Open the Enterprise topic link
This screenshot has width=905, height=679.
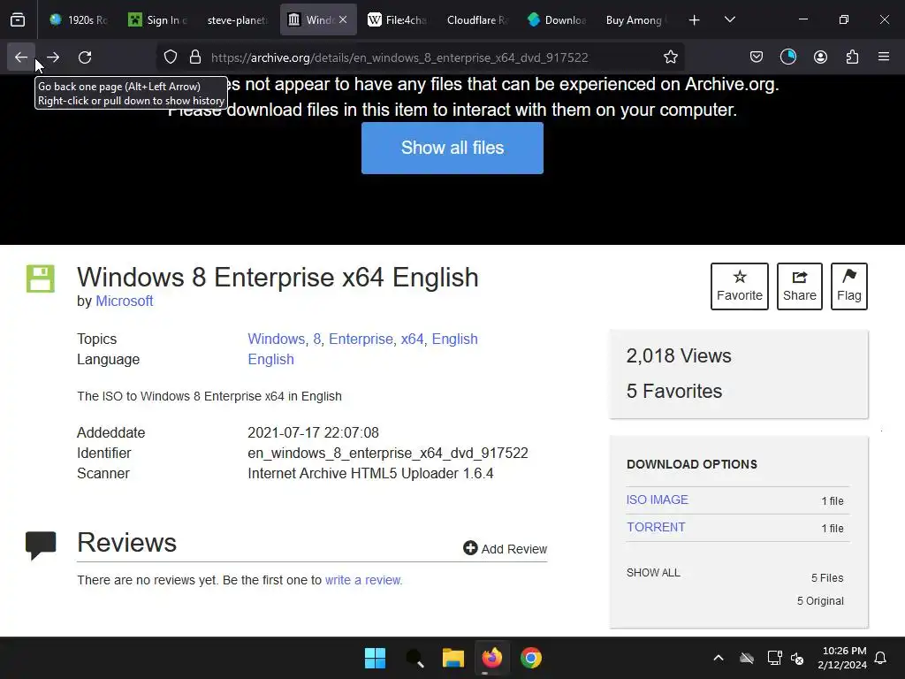click(x=361, y=339)
